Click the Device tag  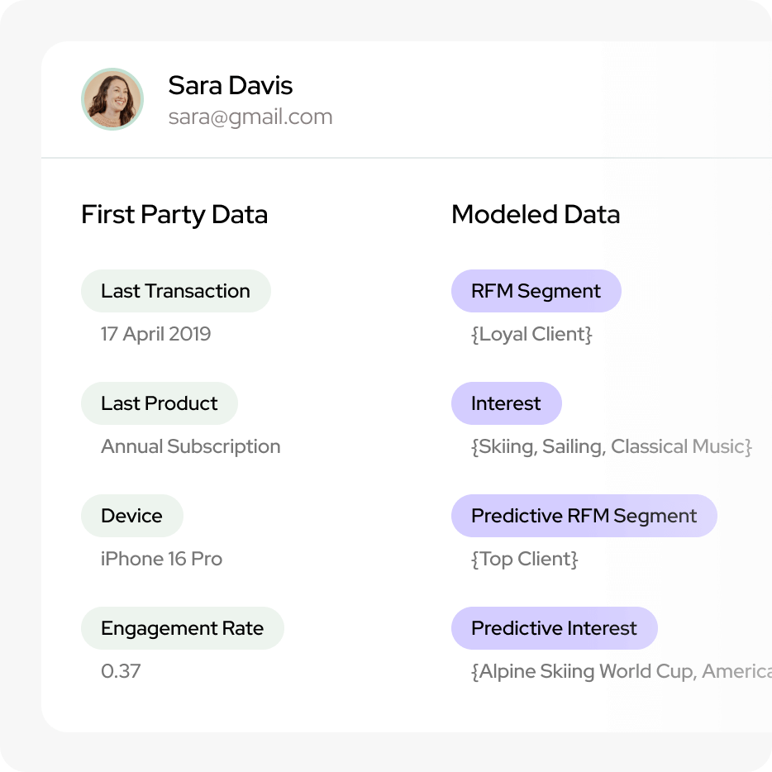point(131,516)
